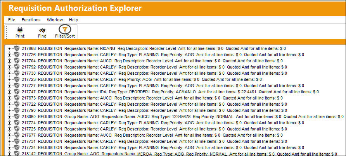This screenshot has width=346, height=156.
Task: Click shield icon of requisition 217723
Action: pyautogui.click(x=17, y=79)
